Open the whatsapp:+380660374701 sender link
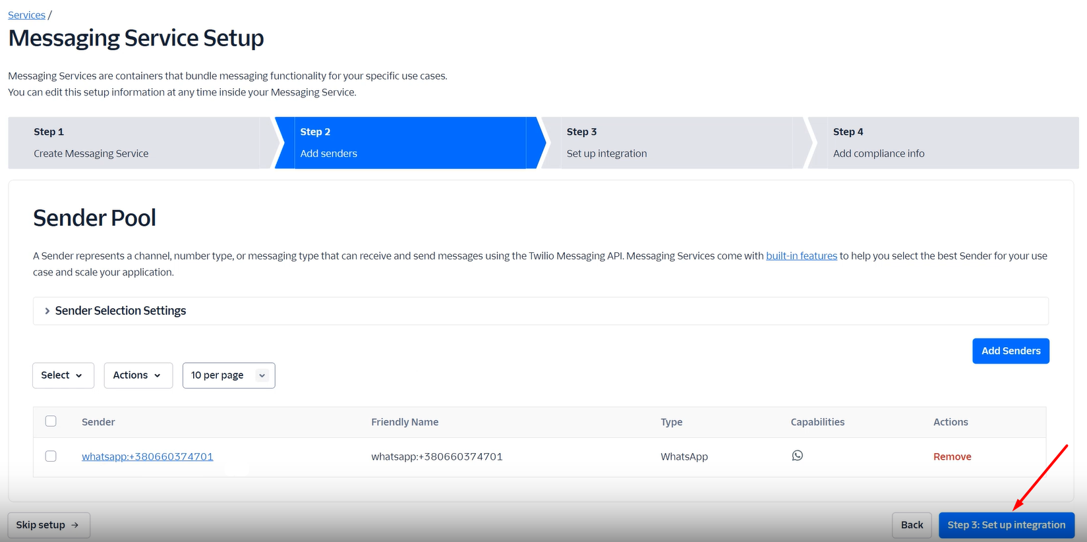The height and width of the screenshot is (542, 1087). [x=148, y=456]
